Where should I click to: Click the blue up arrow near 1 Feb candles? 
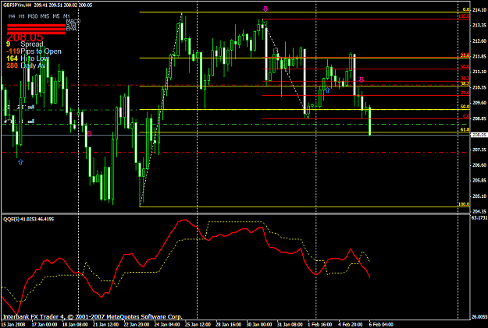[327, 90]
